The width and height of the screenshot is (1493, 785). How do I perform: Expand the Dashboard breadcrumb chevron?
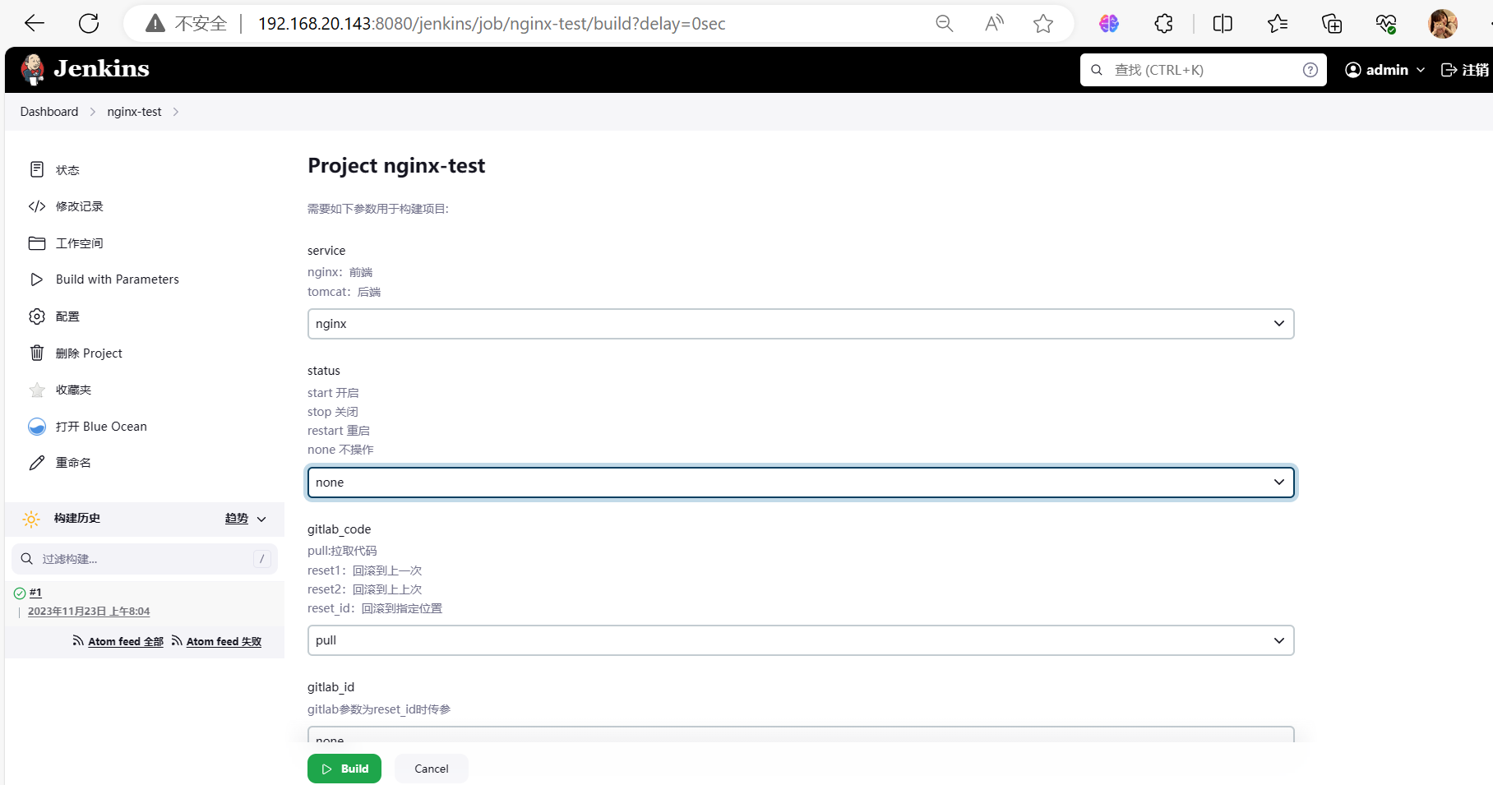92,112
